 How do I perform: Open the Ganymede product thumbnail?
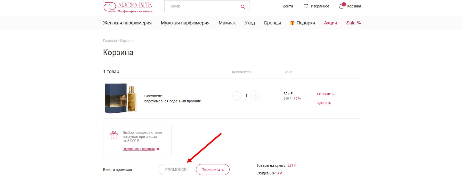pos(120,98)
